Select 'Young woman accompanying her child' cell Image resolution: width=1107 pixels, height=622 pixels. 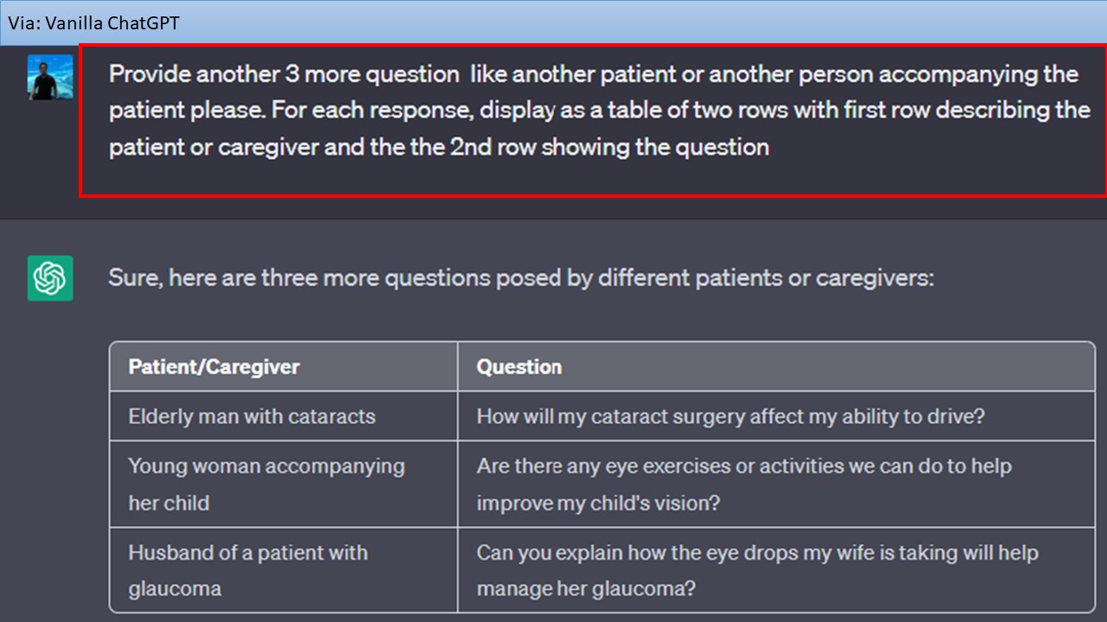point(284,485)
